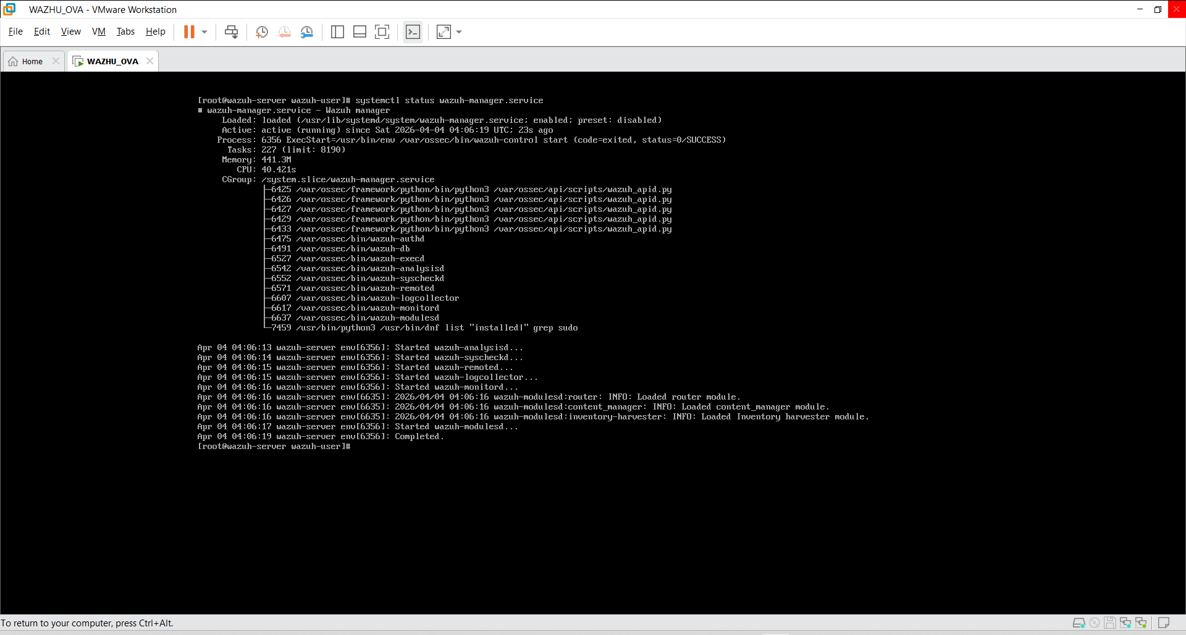The image size is (1186, 635).
Task: Open the View menu
Action: [71, 32]
